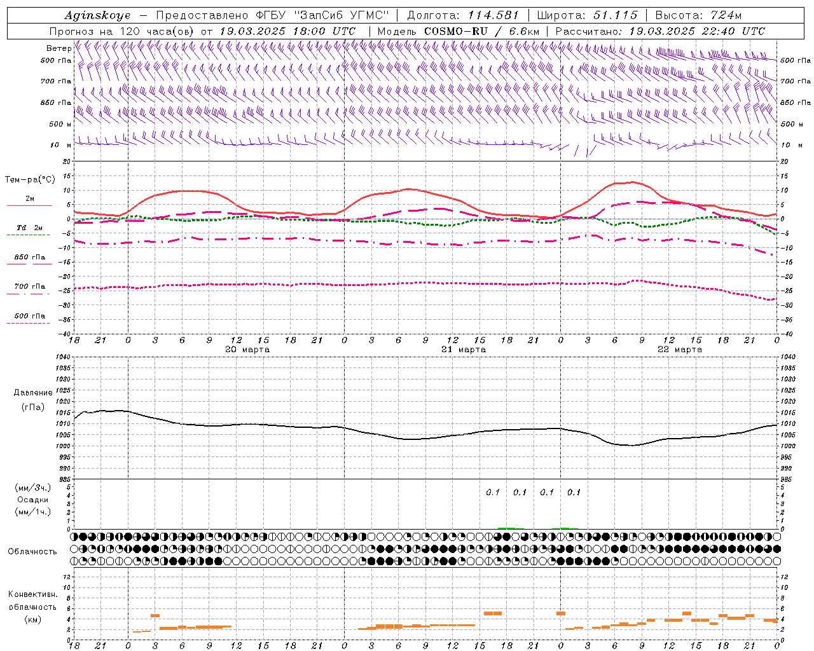
Task: Click 12 on the left convective cloud axis
Action: [66, 577]
